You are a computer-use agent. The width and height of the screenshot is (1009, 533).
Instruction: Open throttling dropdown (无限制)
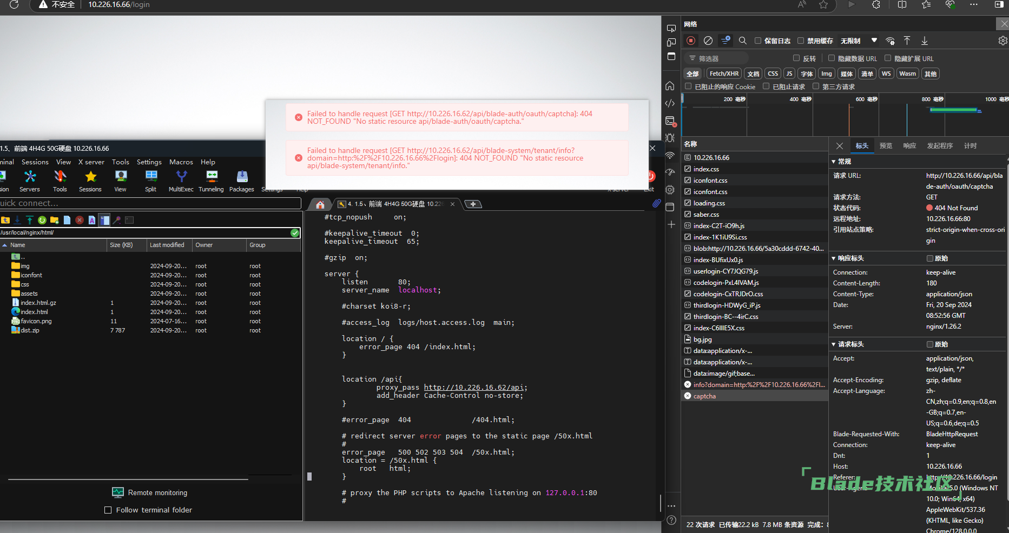[859, 41]
